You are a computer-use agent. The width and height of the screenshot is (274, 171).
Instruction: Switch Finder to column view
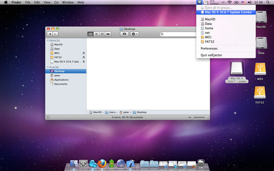102,34
